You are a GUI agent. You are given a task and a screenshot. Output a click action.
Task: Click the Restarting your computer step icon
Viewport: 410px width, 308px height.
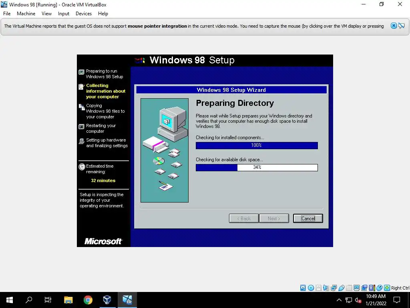(x=82, y=127)
